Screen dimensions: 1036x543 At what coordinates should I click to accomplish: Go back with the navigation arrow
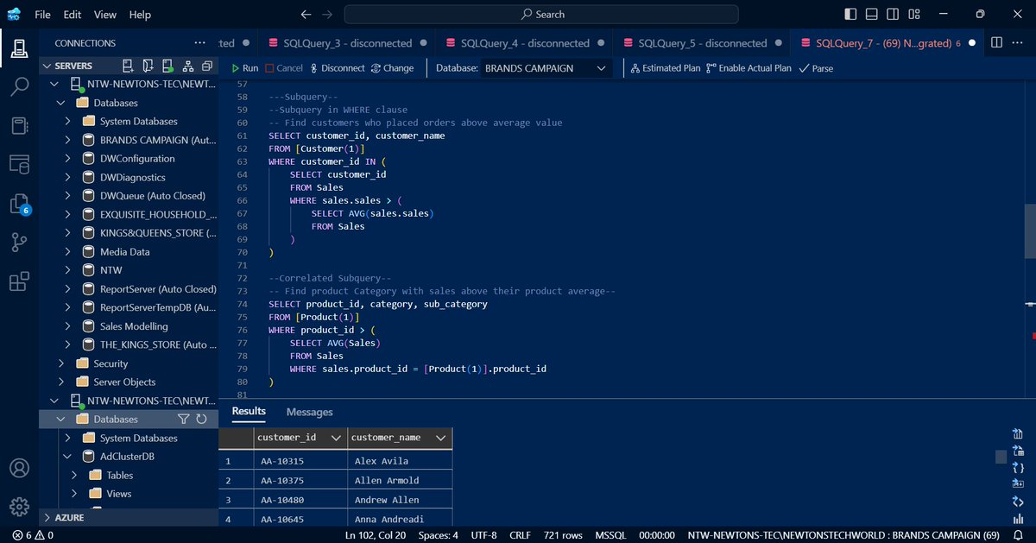[306, 15]
